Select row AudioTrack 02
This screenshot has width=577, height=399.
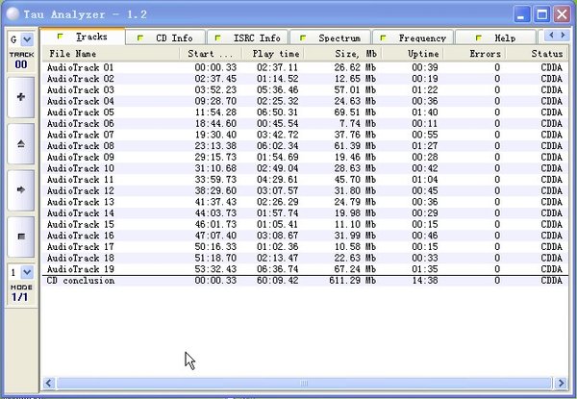point(305,79)
